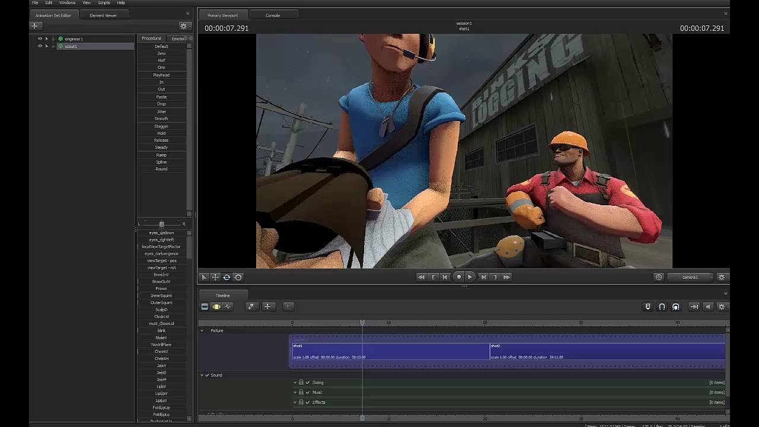Collapse the Effects sound track
The width and height of the screenshot is (759, 427).
[295, 402]
